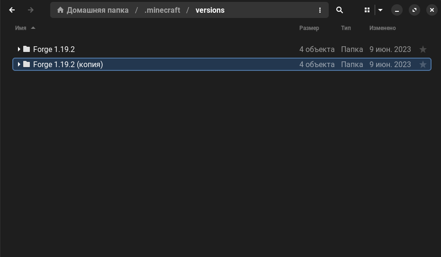This screenshot has width=441, height=257.
Task: Select Forge 1.19.2 (копия) folder name
Action: [68, 65]
